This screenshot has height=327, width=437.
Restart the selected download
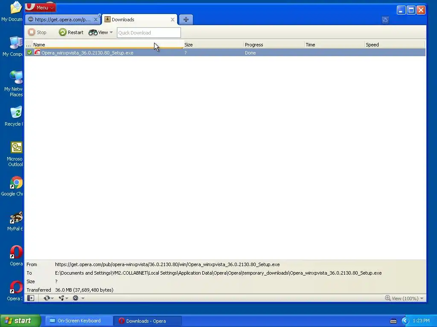(71, 32)
